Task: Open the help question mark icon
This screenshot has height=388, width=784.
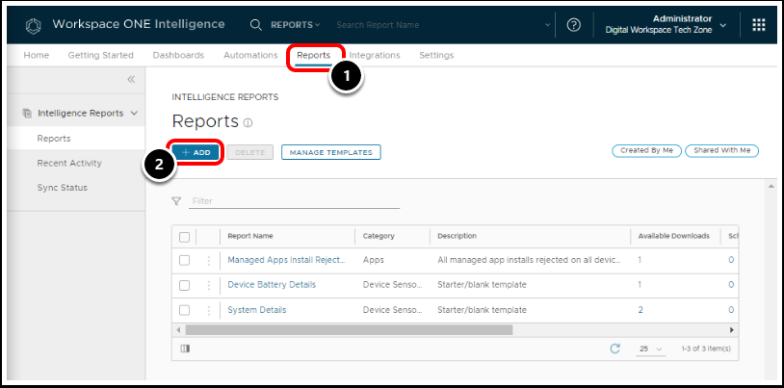Action: pyautogui.click(x=574, y=24)
